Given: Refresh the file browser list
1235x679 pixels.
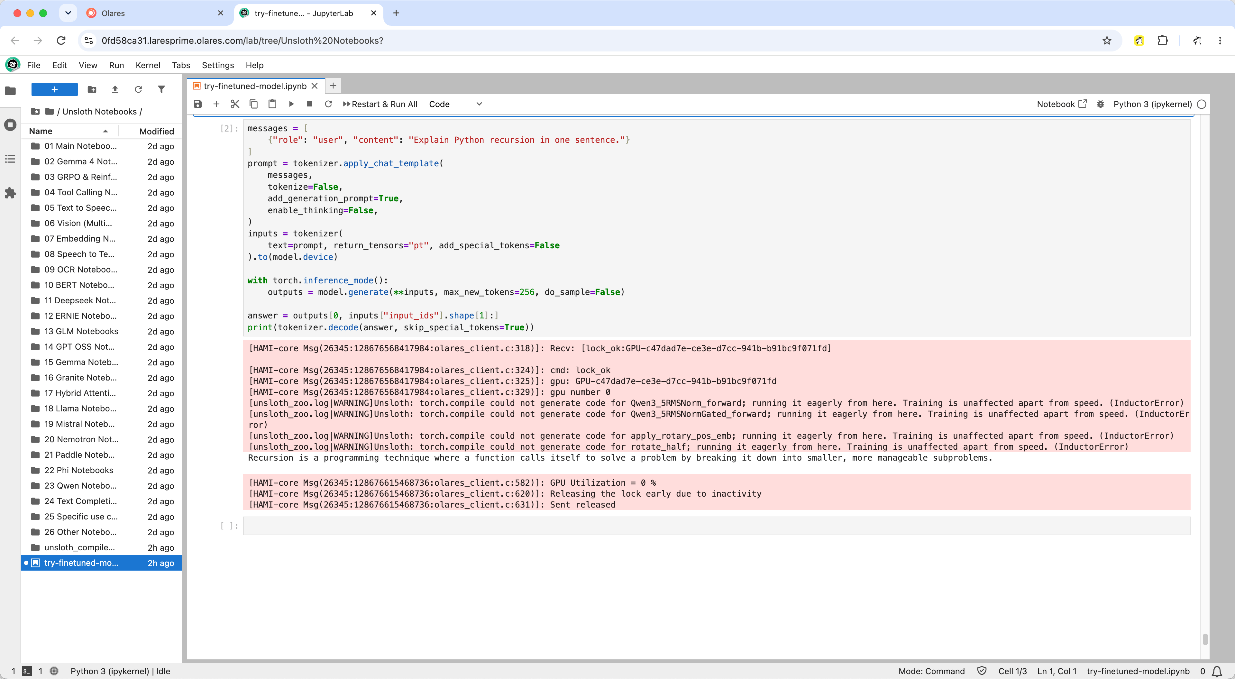Looking at the screenshot, I should [138, 89].
